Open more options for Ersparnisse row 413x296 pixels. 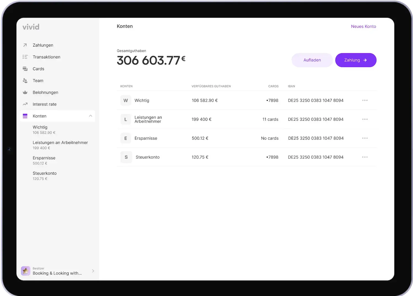click(x=365, y=138)
